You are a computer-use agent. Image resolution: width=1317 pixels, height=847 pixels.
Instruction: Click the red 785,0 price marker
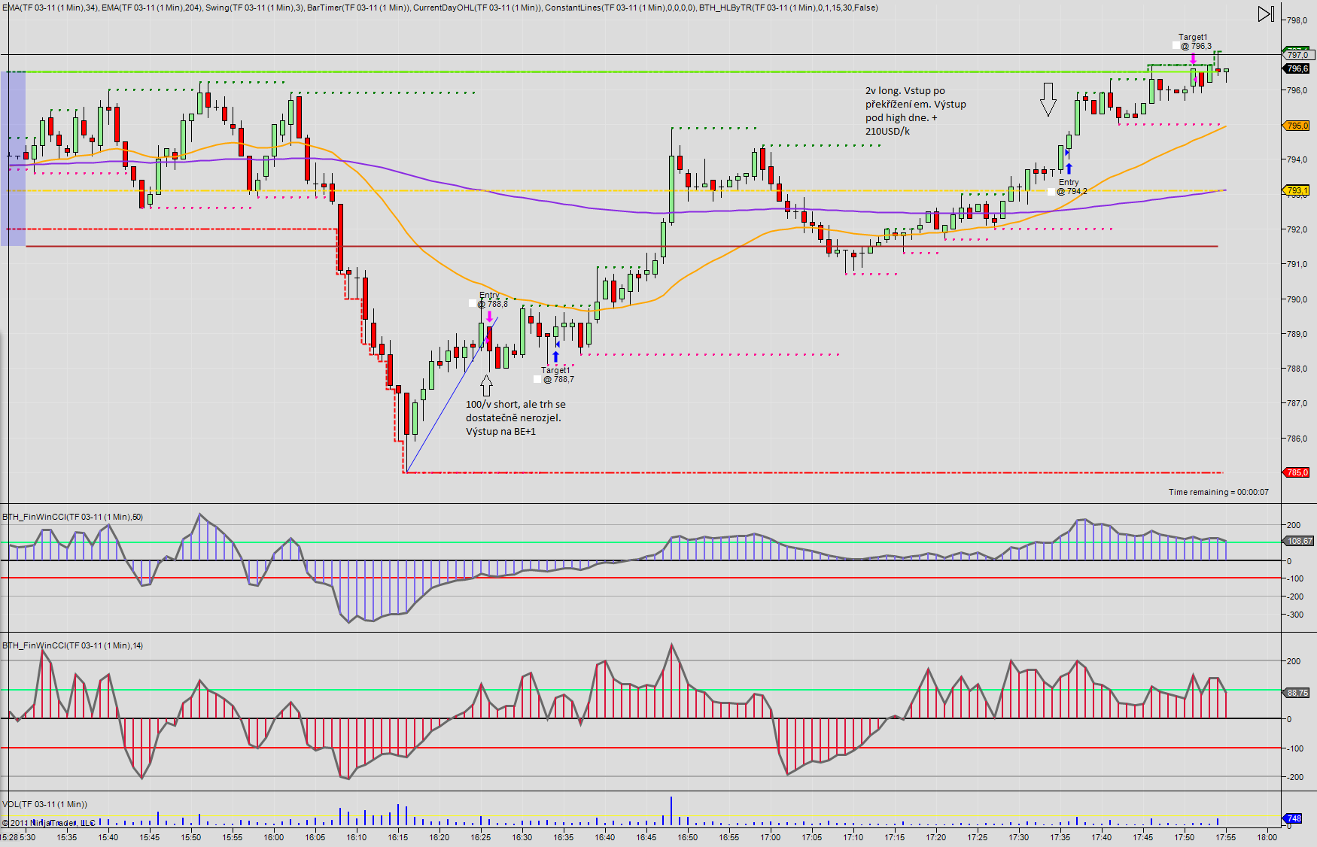[x=1297, y=472]
